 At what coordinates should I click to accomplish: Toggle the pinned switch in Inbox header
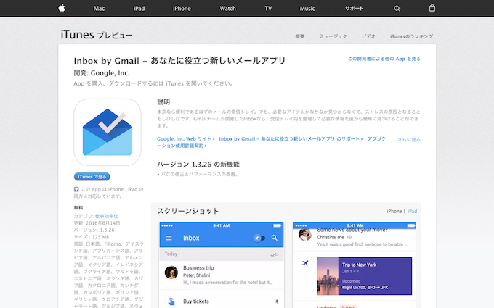click(259, 238)
